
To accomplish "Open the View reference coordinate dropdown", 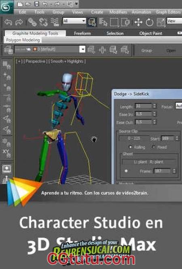I will click(x=174, y=21).
